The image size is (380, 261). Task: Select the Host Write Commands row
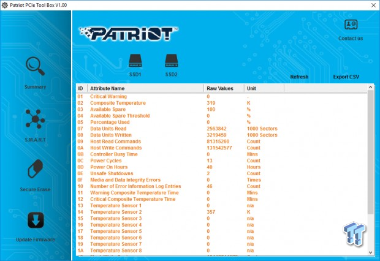(222, 148)
